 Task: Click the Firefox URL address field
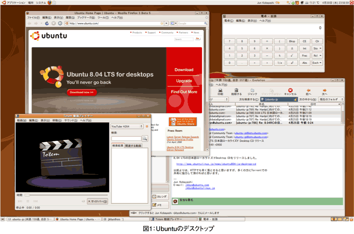(x=114, y=23)
